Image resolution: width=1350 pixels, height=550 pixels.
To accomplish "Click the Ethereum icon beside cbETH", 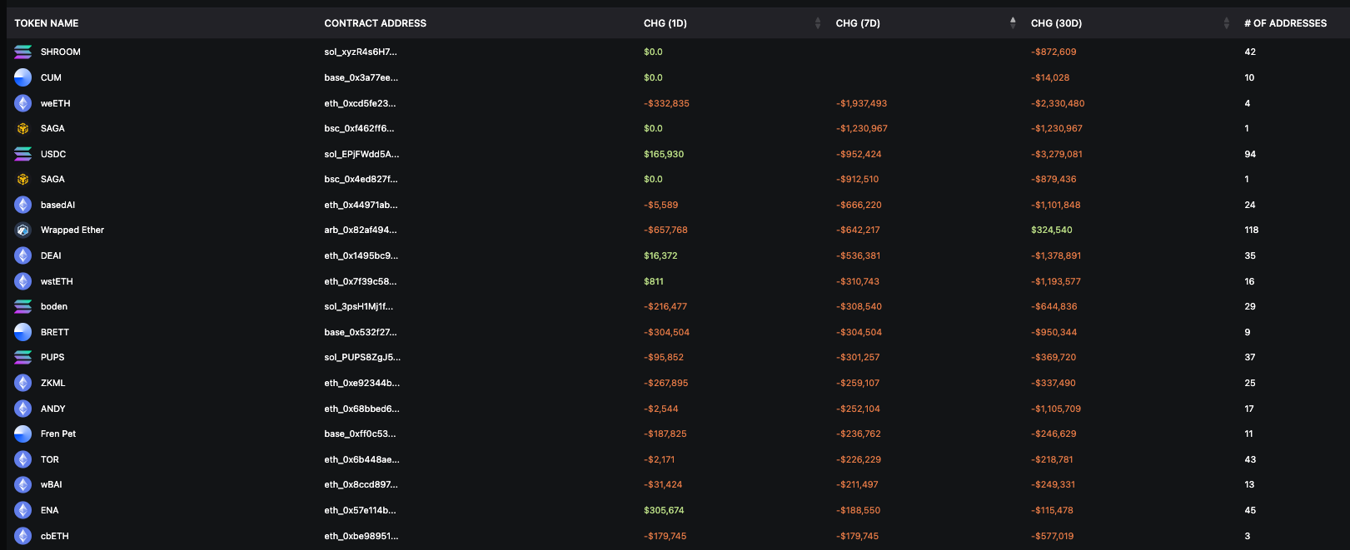I will pyautogui.click(x=23, y=536).
